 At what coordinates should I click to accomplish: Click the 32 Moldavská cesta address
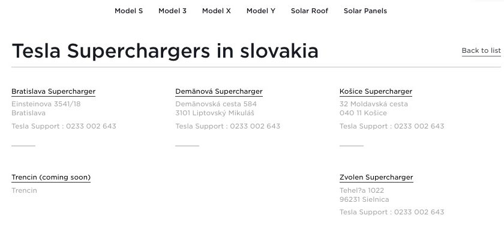click(373, 104)
